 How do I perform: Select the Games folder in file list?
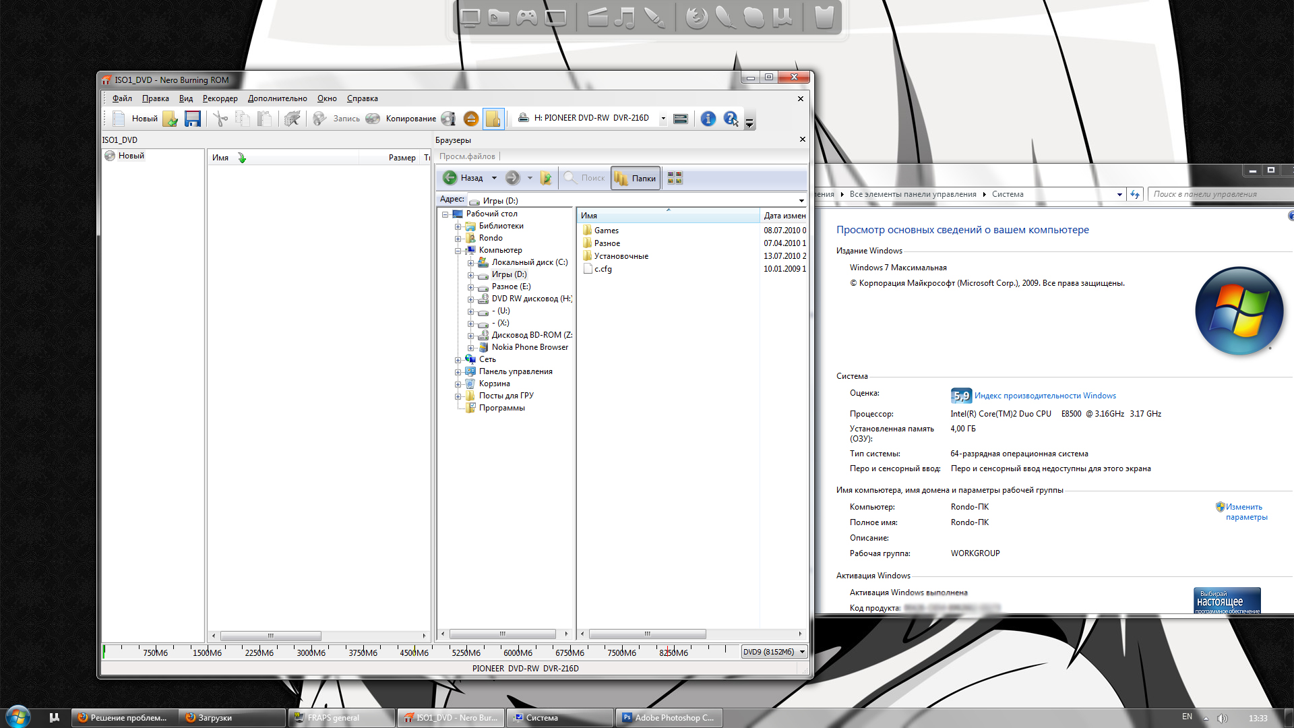point(600,231)
